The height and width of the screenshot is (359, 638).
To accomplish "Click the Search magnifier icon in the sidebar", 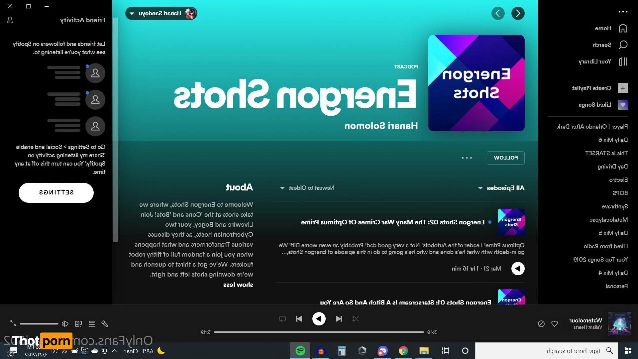I will coord(623,45).
